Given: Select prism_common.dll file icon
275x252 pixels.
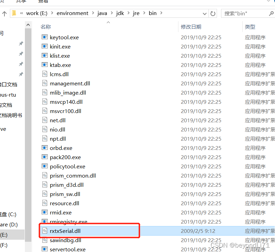Looking at the screenshot, I should [x=45, y=175].
